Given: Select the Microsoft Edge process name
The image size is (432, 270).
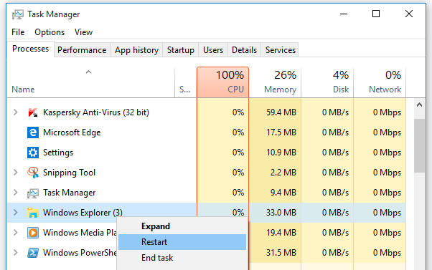Looking at the screenshot, I should tap(72, 132).
